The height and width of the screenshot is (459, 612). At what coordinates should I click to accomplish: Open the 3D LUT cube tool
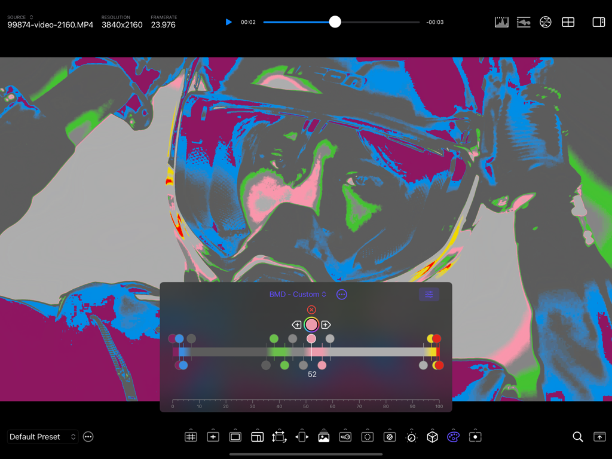click(432, 437)
